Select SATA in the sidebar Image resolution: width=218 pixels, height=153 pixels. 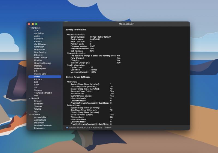(37, 85)
